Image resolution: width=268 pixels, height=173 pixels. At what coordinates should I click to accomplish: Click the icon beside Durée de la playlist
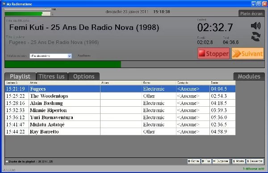pyautogui.click(x=7, y=161)
